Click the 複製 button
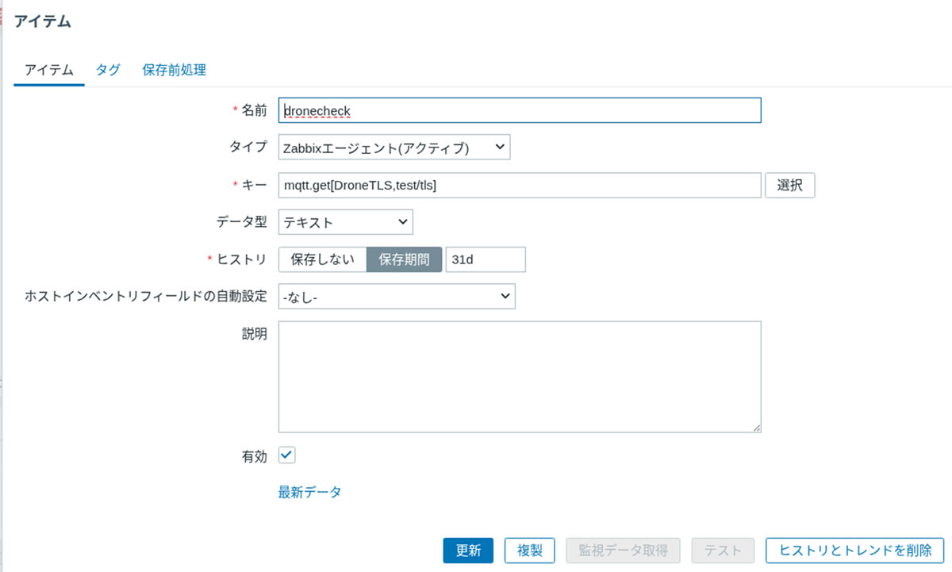The height and width of the screenshot is (572, 952). pos(529,551)
